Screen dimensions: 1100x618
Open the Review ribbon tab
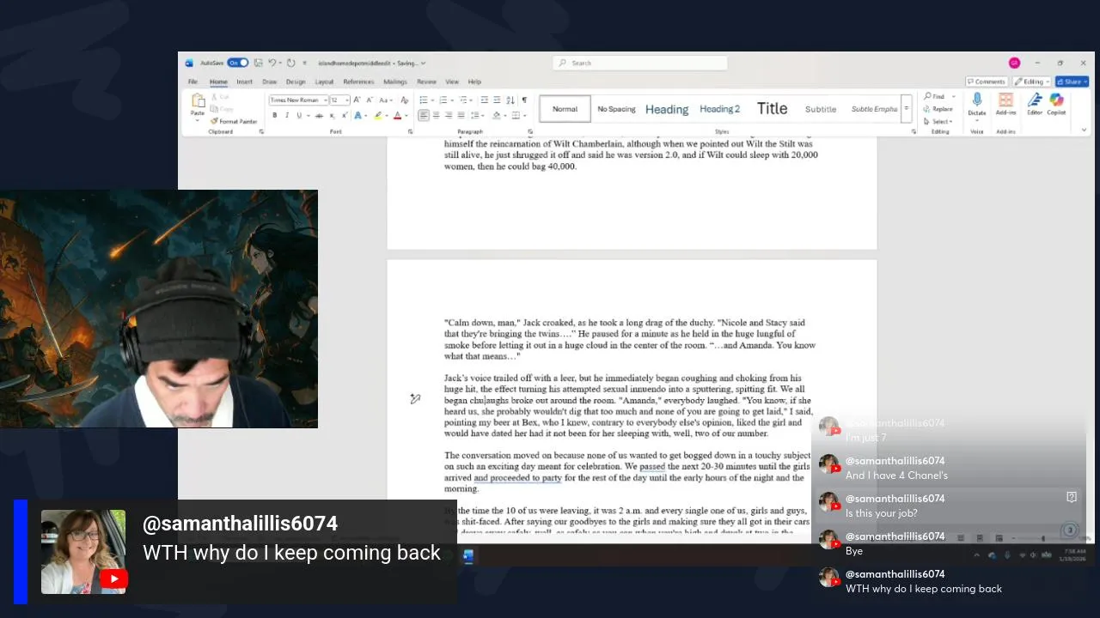[x=426, y=82]
